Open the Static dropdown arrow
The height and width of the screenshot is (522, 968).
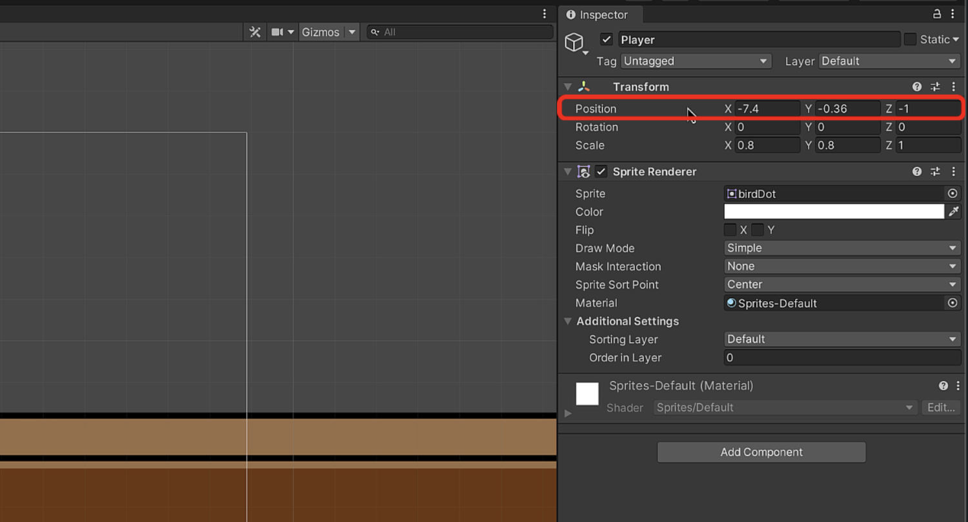[956, 40]
